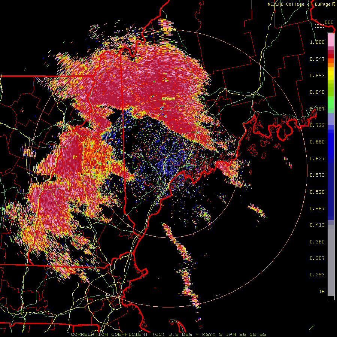Image resolution: width=337 pixels, height=337 pixels.
Task: Pick the dark red band on the color scale
Action: (x=331, y=56)
